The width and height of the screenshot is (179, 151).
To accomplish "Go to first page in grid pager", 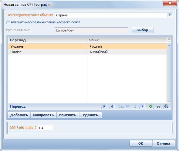I will coord(104,106).
